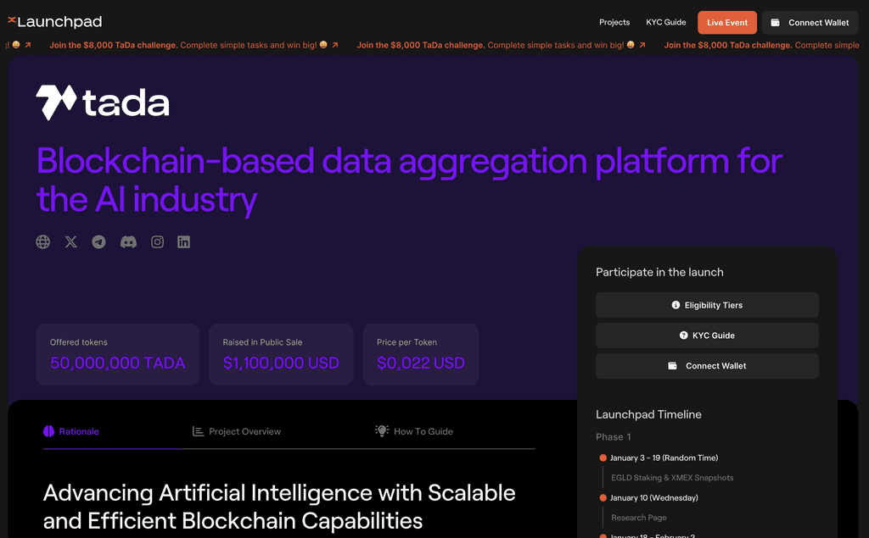
Task: Click the Live Event button
Action: tap(726, 22)
